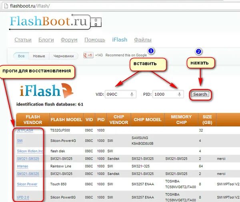Click the CHIP VENDOR column header
This screenshot has height=202, width=240.
coord(119,120)
